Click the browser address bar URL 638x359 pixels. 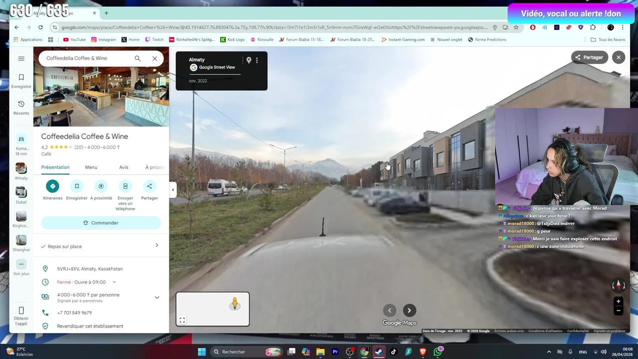pyautogui.click(x=274, y=27)
